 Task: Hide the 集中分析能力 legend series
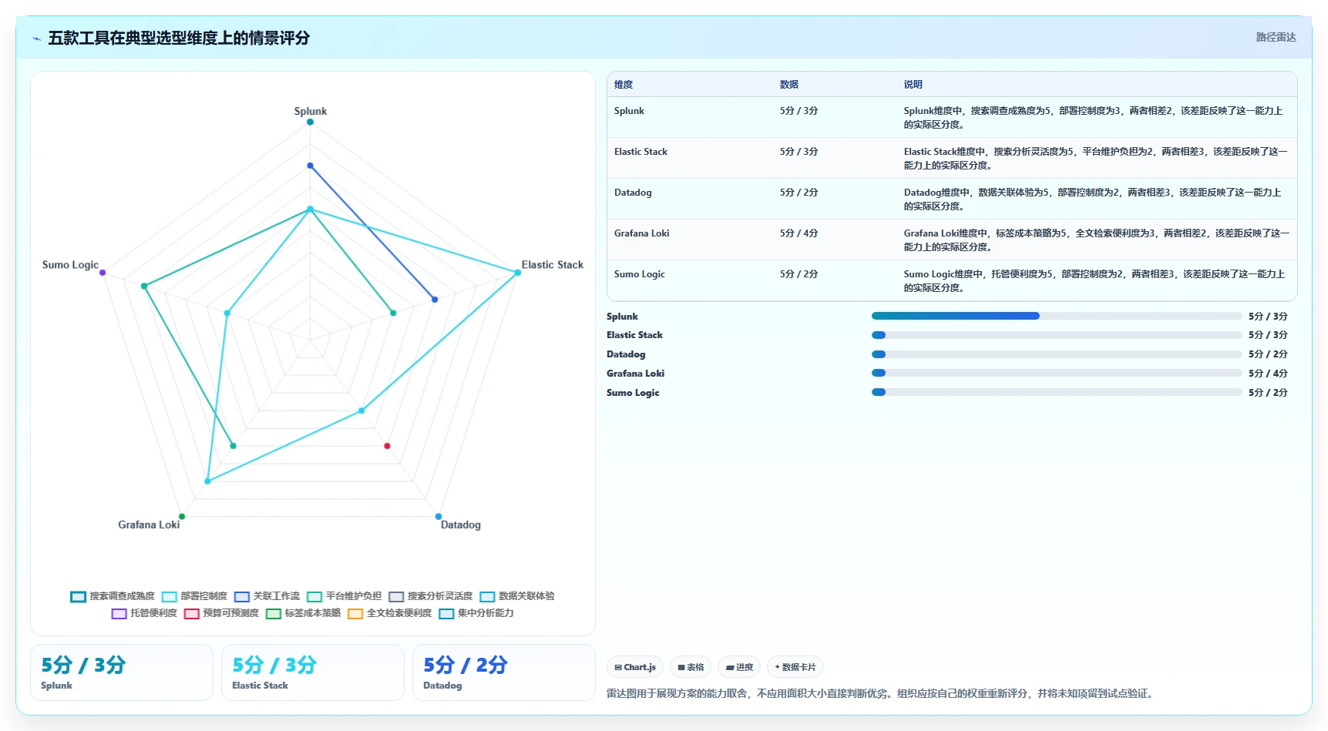(476, 613)
